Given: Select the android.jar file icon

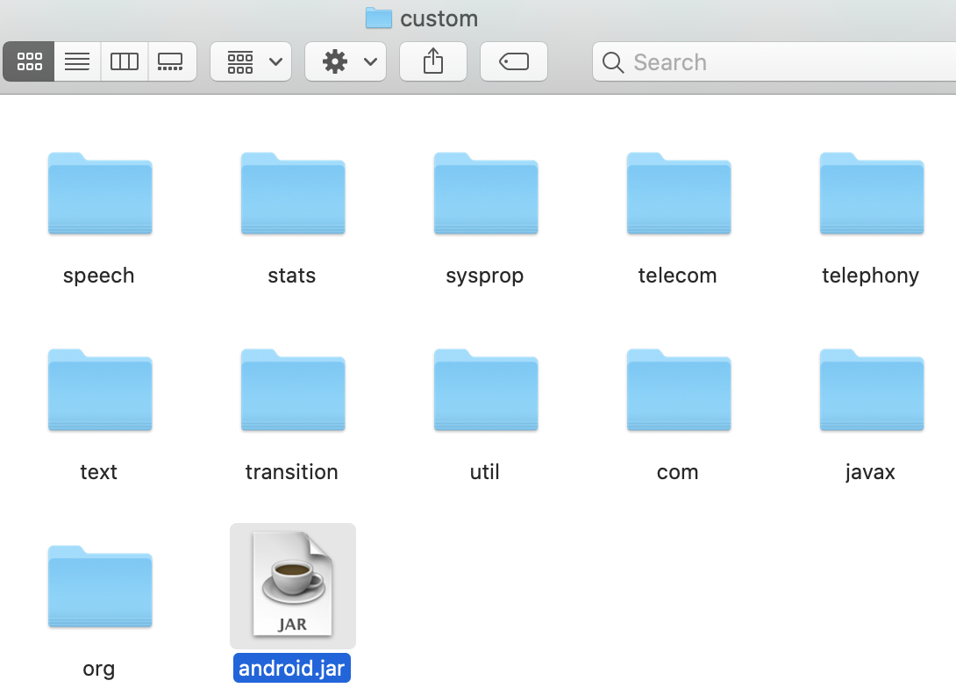Looking at the screenshot, I should click(x=293, y=584).
